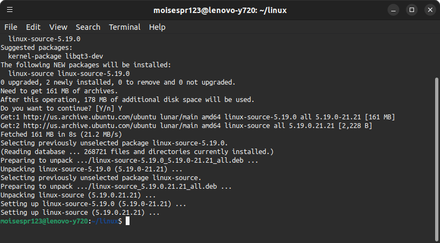Screen dimensions: 440x243
Task: Click the green username in the prompt
Action: tap(44, 221)
